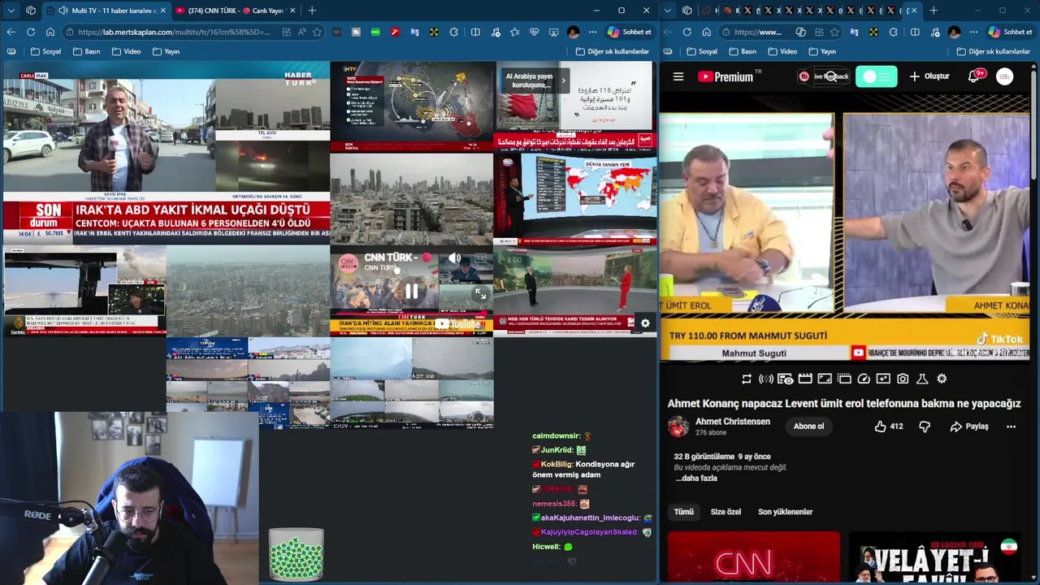1040x585 pixels.
Task: Select the Tümü filter chip
Action: 684,512
